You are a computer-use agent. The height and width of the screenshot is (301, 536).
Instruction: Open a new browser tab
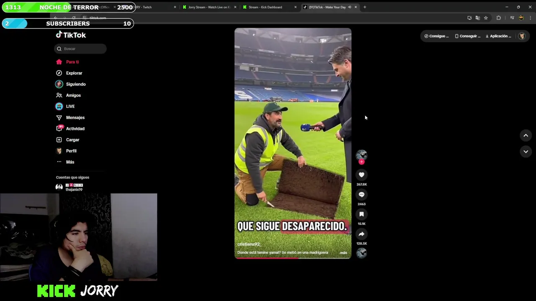tap(365, 7)
